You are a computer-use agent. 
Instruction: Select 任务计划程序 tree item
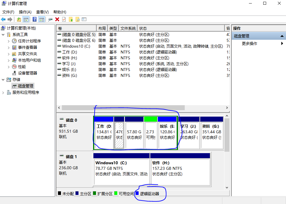pyautogui.click(x=29, y=41)
